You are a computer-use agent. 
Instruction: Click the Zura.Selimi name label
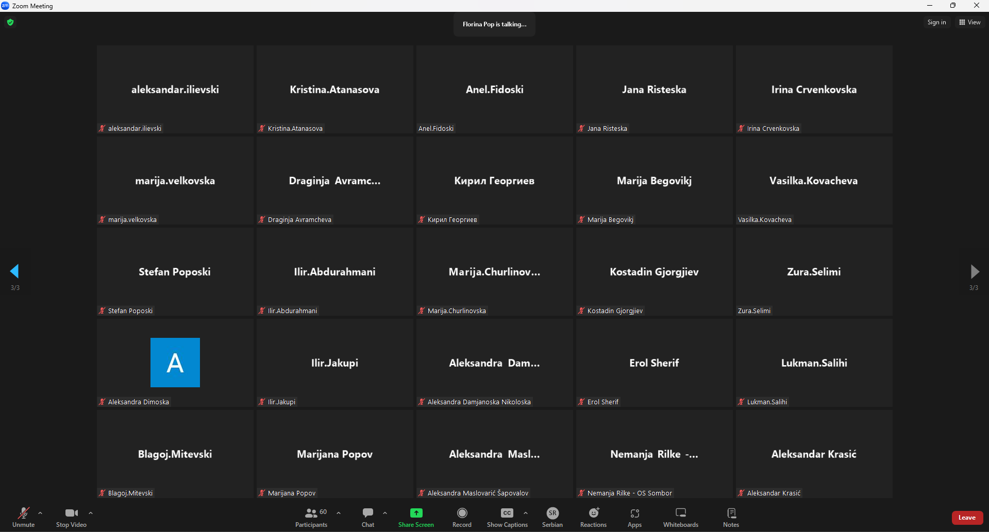tap(754, 311)
